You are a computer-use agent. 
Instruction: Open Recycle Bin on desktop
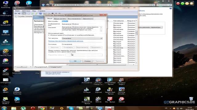click(x=191, y=99)
